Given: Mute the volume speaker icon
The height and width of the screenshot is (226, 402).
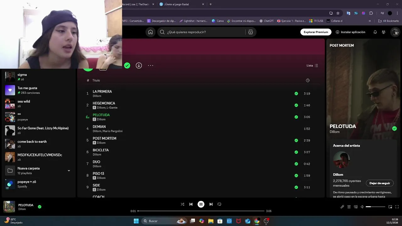Looking at the screenshot, I should tap(362, 207).
